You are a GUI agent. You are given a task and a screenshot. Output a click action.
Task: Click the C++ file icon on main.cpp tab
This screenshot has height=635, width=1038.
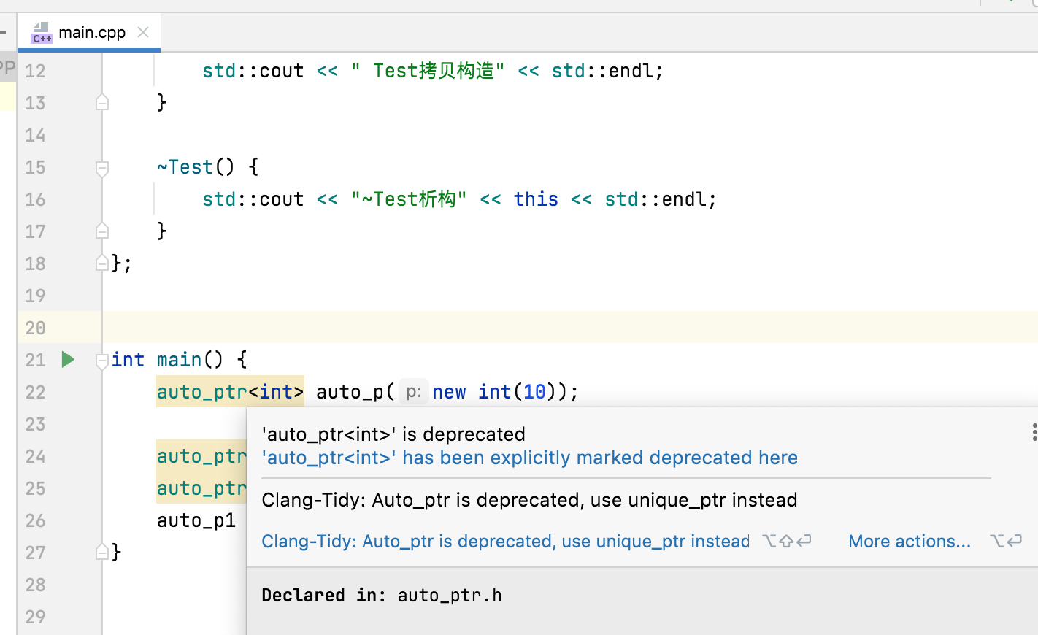pyautogui.click(x=42, y=33)
